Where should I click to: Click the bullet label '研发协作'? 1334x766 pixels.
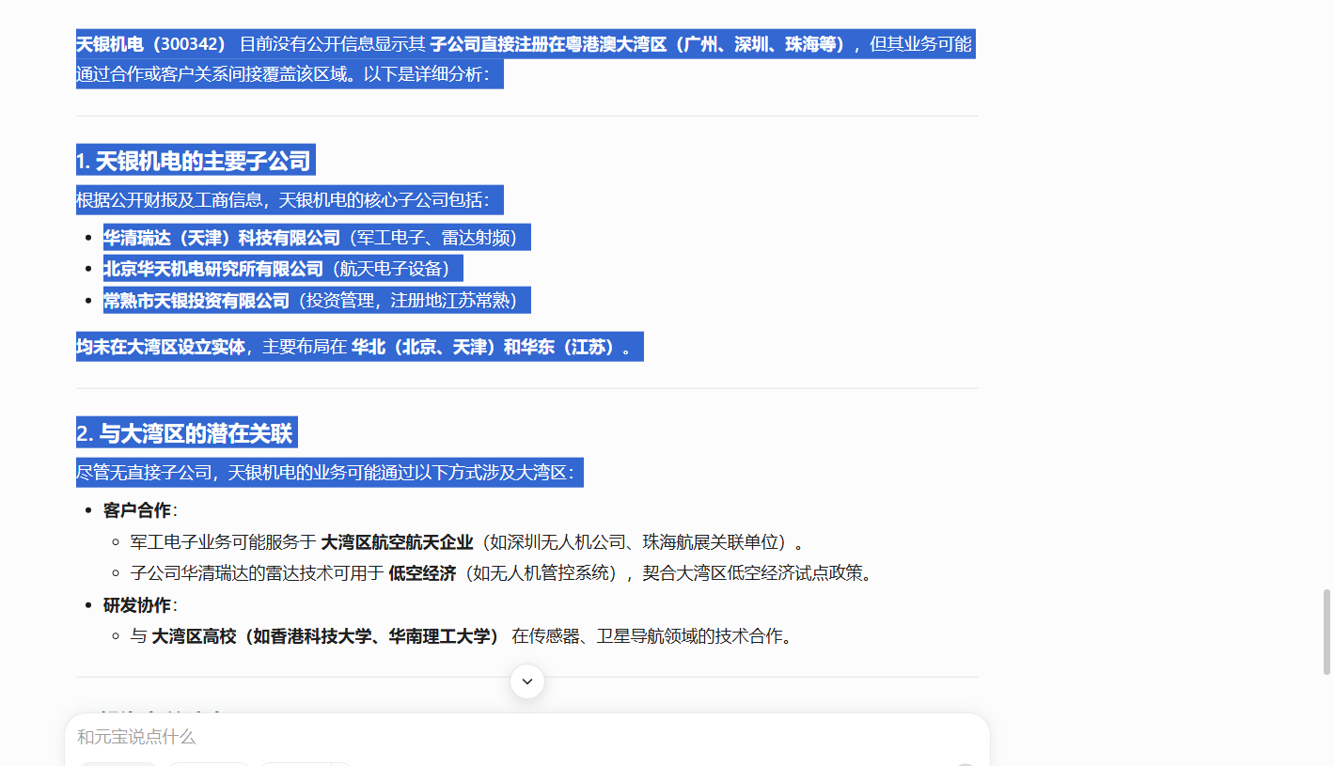point(137,605)
